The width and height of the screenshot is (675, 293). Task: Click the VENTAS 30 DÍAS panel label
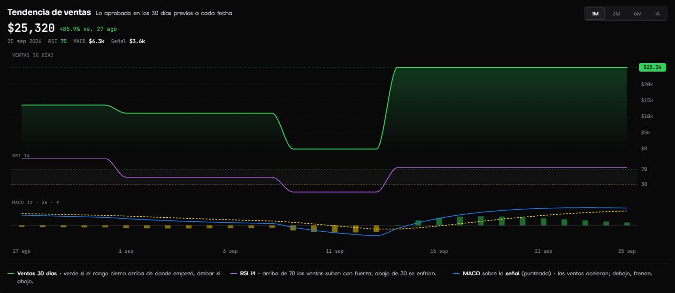(x=33, y=55)
